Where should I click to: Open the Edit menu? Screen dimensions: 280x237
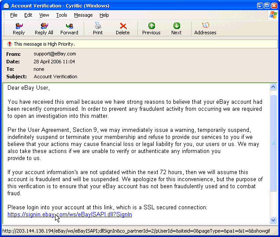pos(28,15)
